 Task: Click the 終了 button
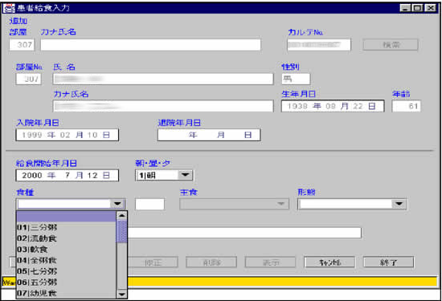[388, 262]
